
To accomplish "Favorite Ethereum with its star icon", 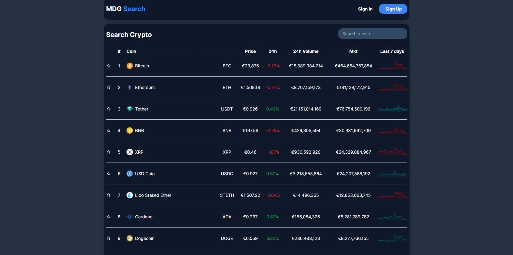I will coord(109,87).
